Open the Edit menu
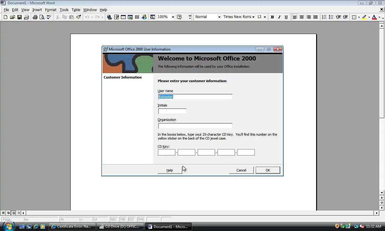This screenshot has height=231, width=385. 15,10
